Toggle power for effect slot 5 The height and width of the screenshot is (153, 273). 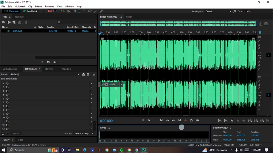click(x=7, y=98)
